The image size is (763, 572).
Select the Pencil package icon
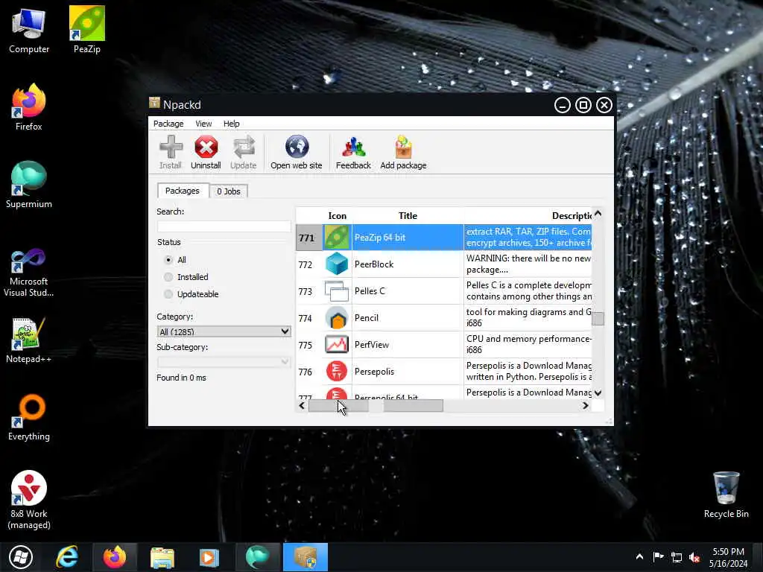coord(337,317)
